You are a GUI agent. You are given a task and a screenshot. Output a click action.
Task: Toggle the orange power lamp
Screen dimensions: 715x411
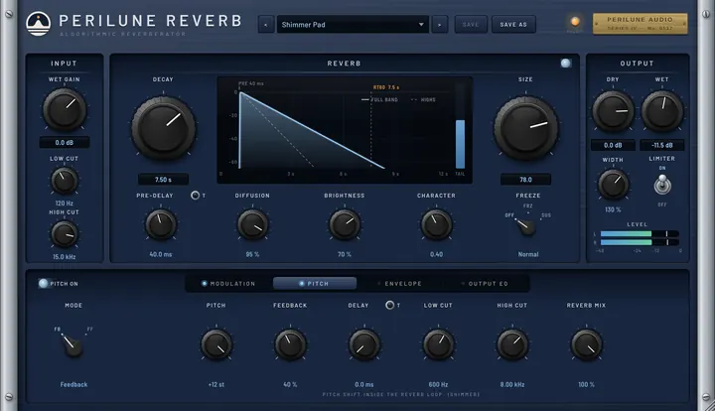click(x=575, y=22)
